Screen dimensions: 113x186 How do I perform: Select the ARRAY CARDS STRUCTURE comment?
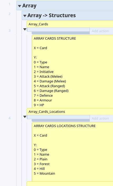tap(73, 72)
